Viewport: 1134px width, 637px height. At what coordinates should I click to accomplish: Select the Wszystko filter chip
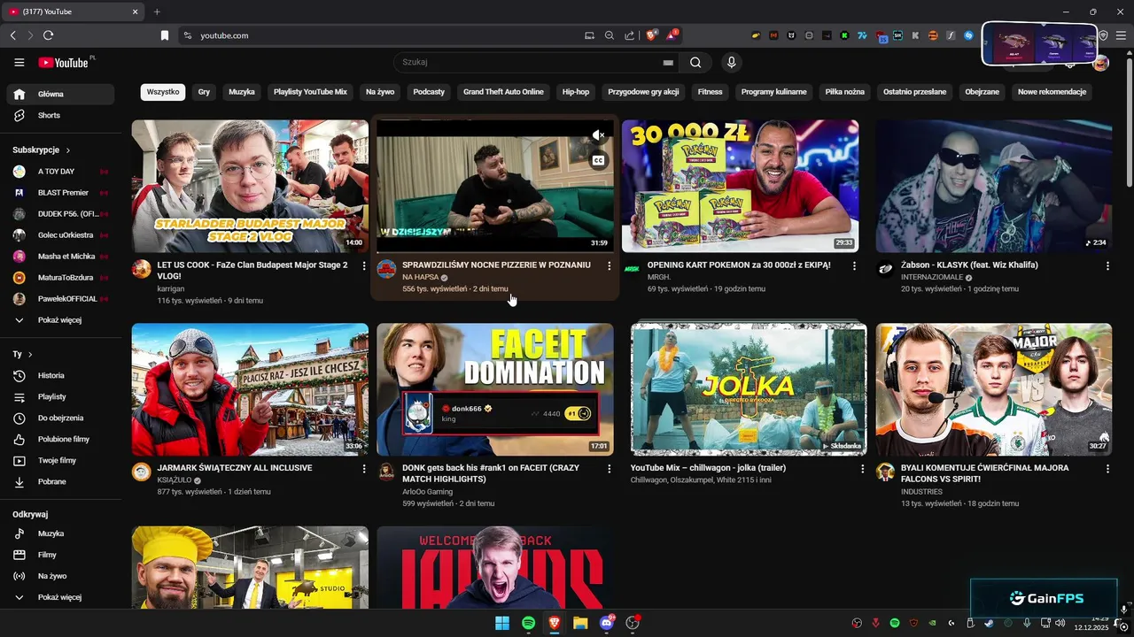click(x=163, y=92)
